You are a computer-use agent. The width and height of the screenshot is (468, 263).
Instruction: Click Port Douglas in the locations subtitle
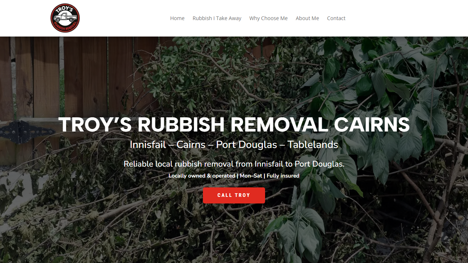pyautogui.click(x=246, y=145)
